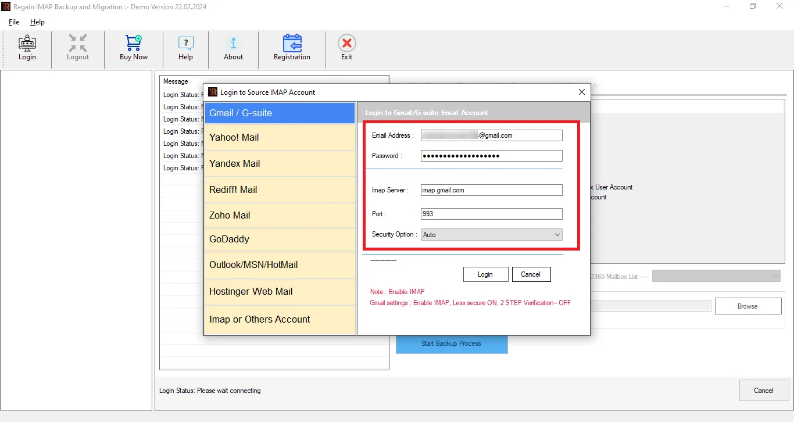The width and height of the screenshot is (794, 422).
Task: Select GoDaddy provider
Action: click(x=280, y=239)
